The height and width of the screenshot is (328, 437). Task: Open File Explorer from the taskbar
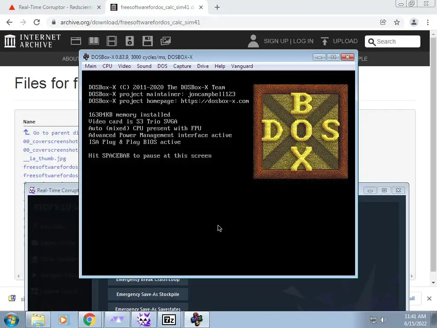[38, 319]
